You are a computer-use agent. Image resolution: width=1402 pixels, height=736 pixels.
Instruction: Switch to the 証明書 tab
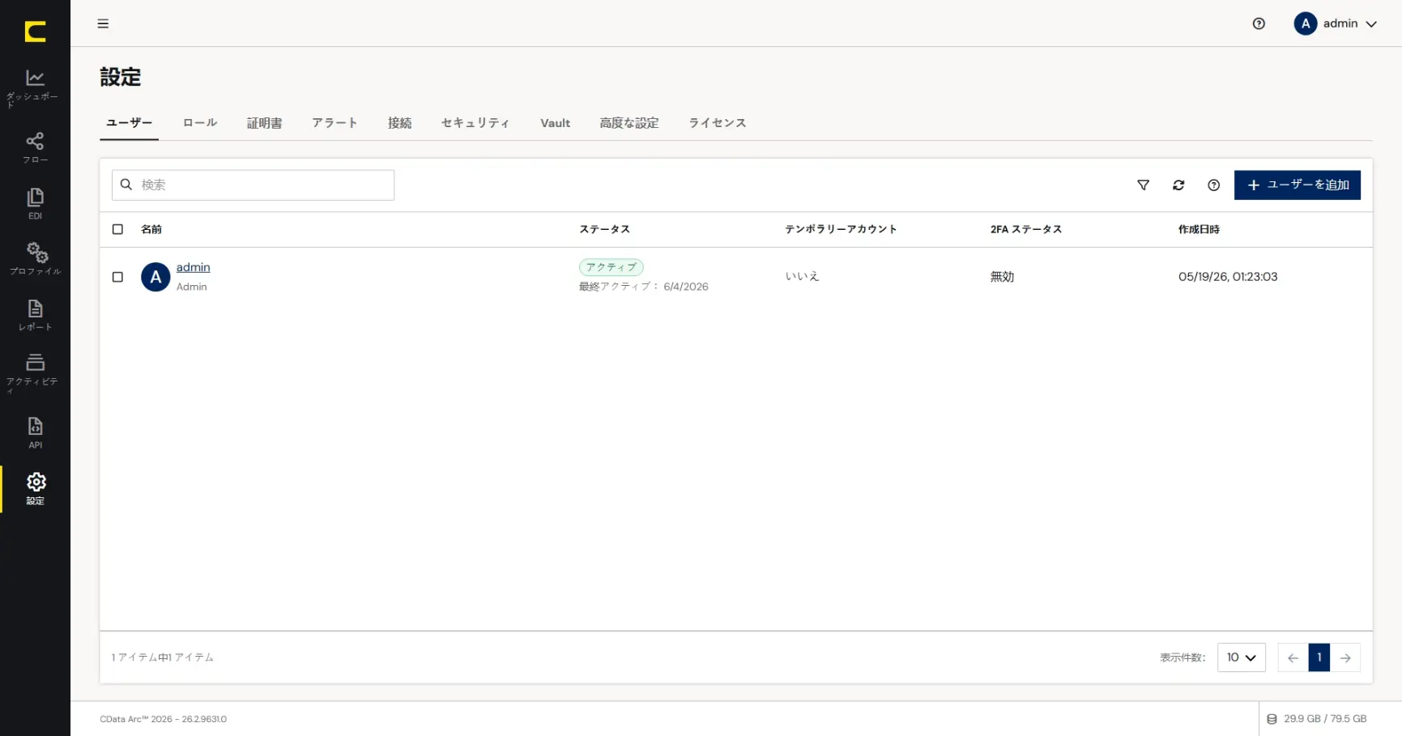(x=264, y=123)
